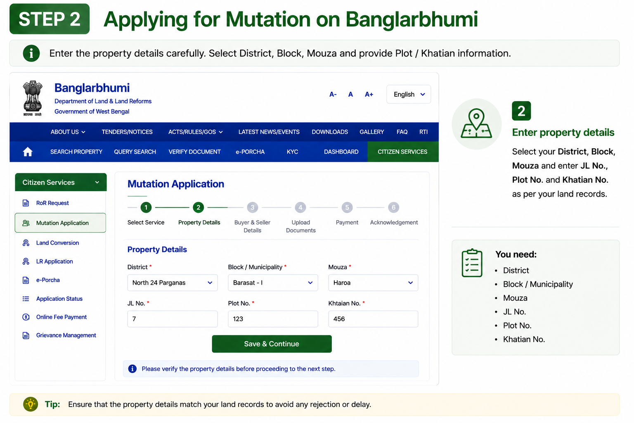Click the Khtaian No. input field
The height and width of the screenshot is (423, 634).
pyautogui.click(x=373, y=319)
